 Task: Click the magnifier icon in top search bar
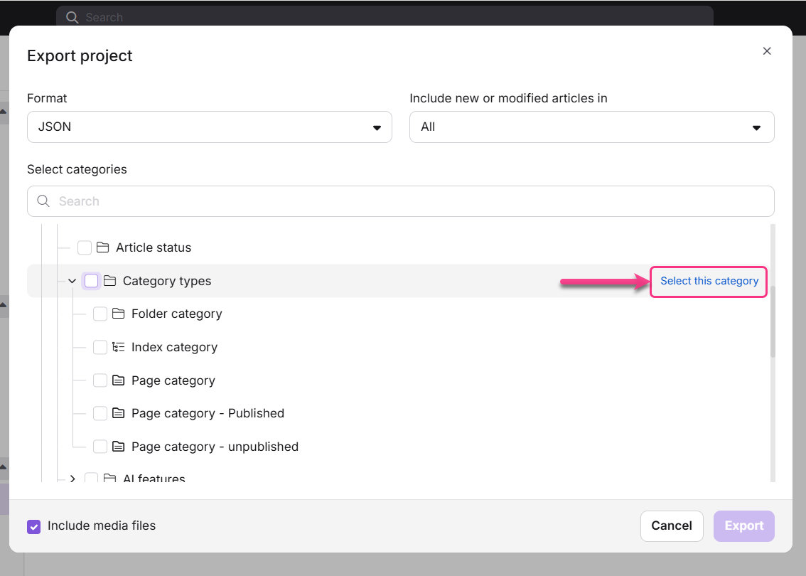(72, 18)
